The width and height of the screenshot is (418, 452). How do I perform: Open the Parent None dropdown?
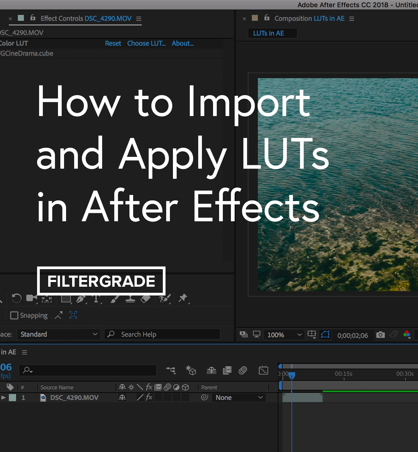(239, 398)
